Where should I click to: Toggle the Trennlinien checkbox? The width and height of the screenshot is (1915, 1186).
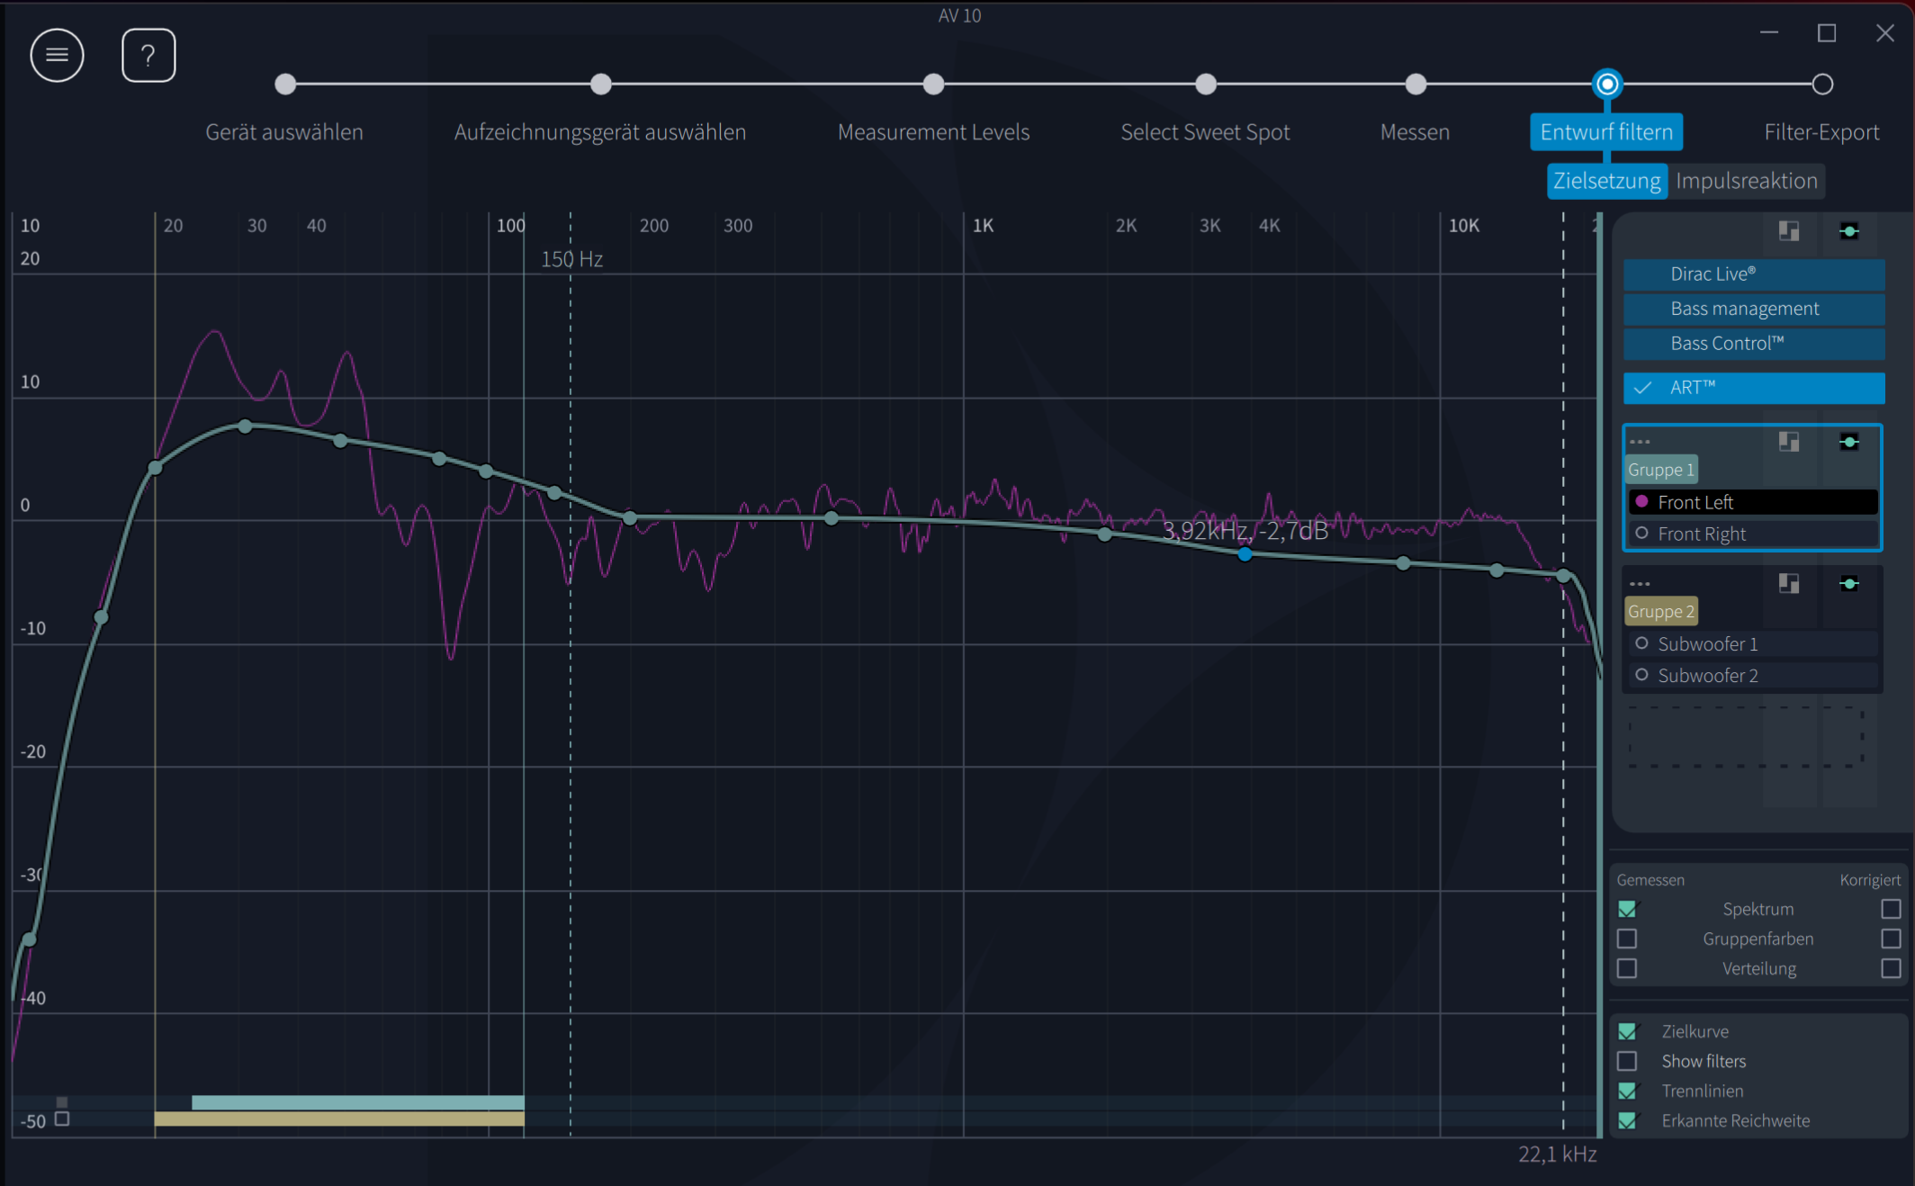[1627, 1091]
